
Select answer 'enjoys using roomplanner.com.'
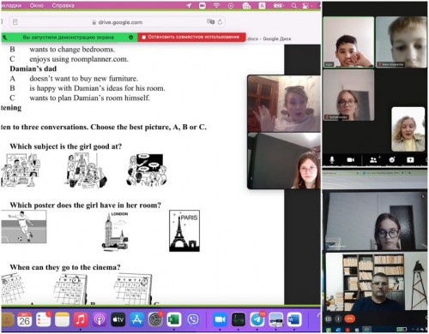pyautogui.click(x=79, y=59)
